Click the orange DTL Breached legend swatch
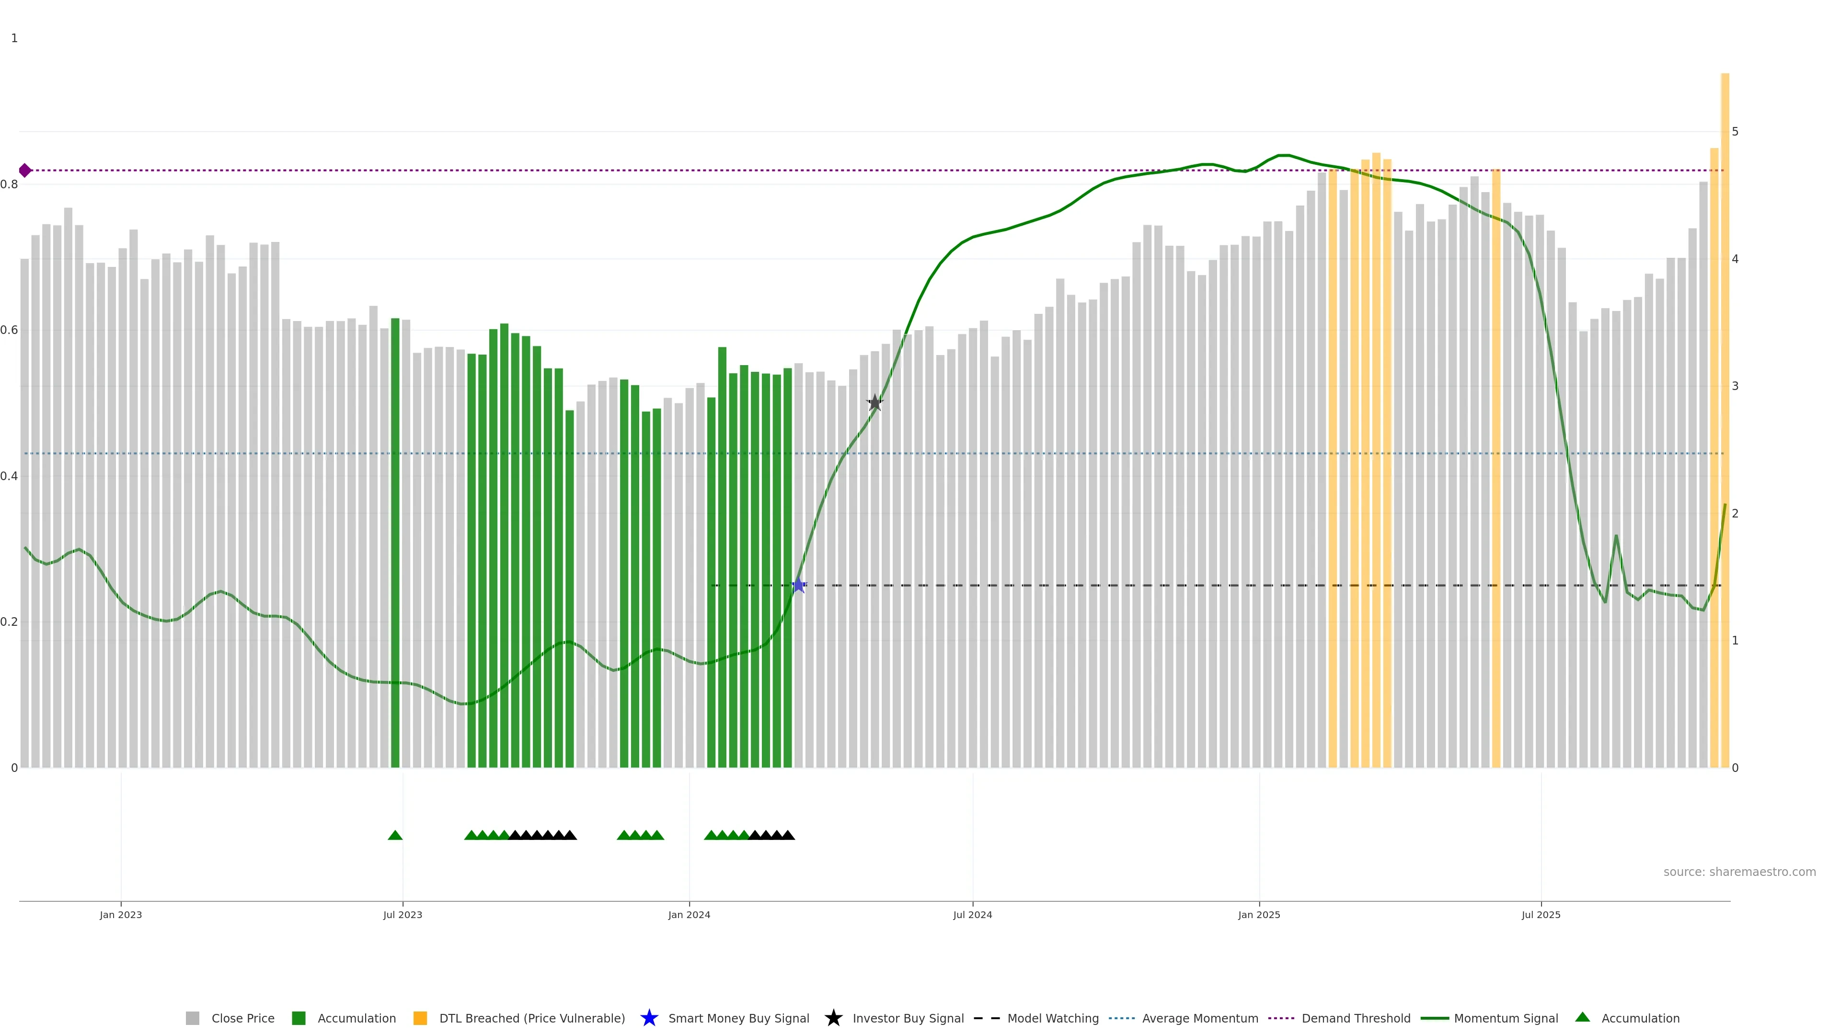Image resolution: width=1840 pixels, height=1035 pixels. (x=420, y=1019)
